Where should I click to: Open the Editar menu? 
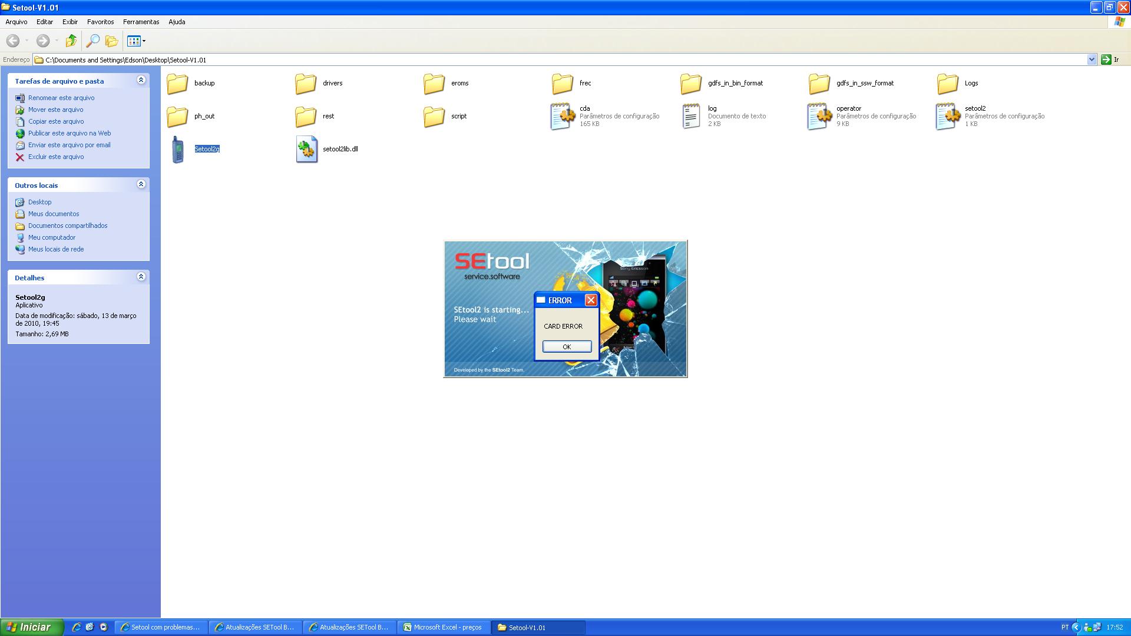point(45,22)
